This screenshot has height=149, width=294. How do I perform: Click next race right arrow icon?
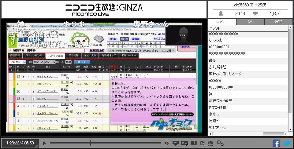coord(58,62)
